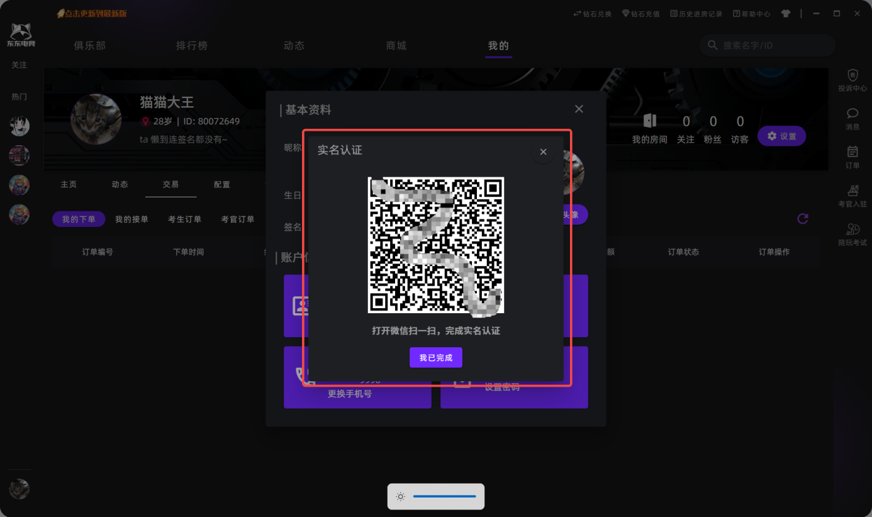
Task: Click the brightness slider bar at bottom
Action: pyautogui.click(x=444, y=496)
